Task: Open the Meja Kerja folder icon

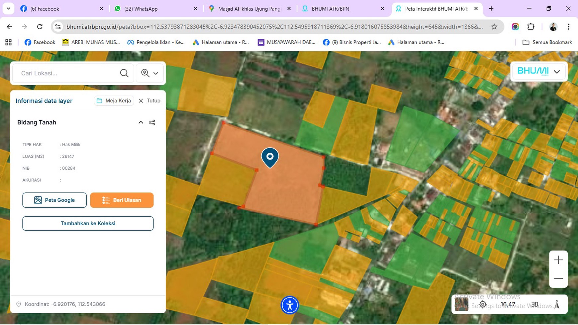Action: [x=100, y=100]
